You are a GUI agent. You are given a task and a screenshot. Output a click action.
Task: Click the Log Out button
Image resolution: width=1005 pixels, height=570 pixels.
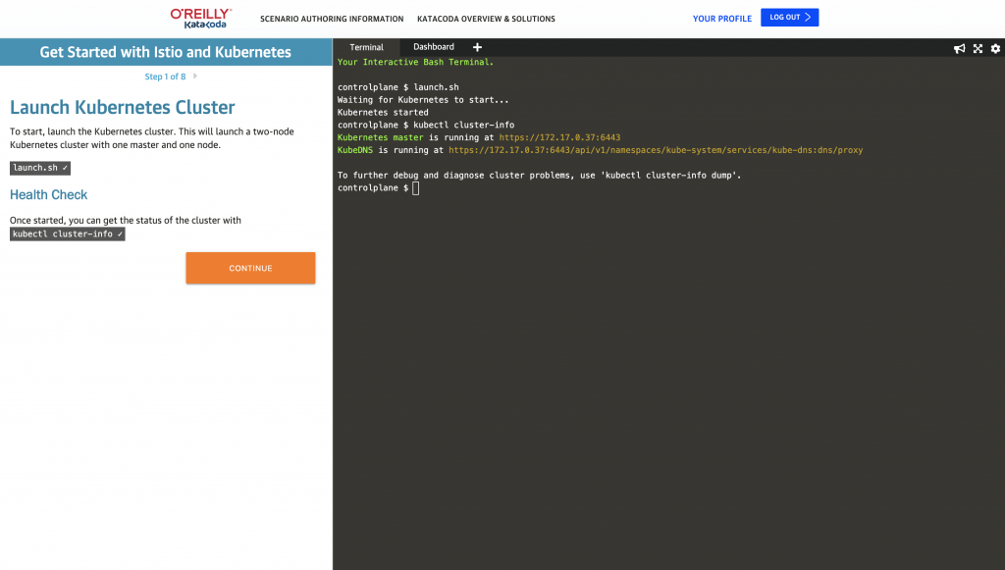tap(790, 18)
